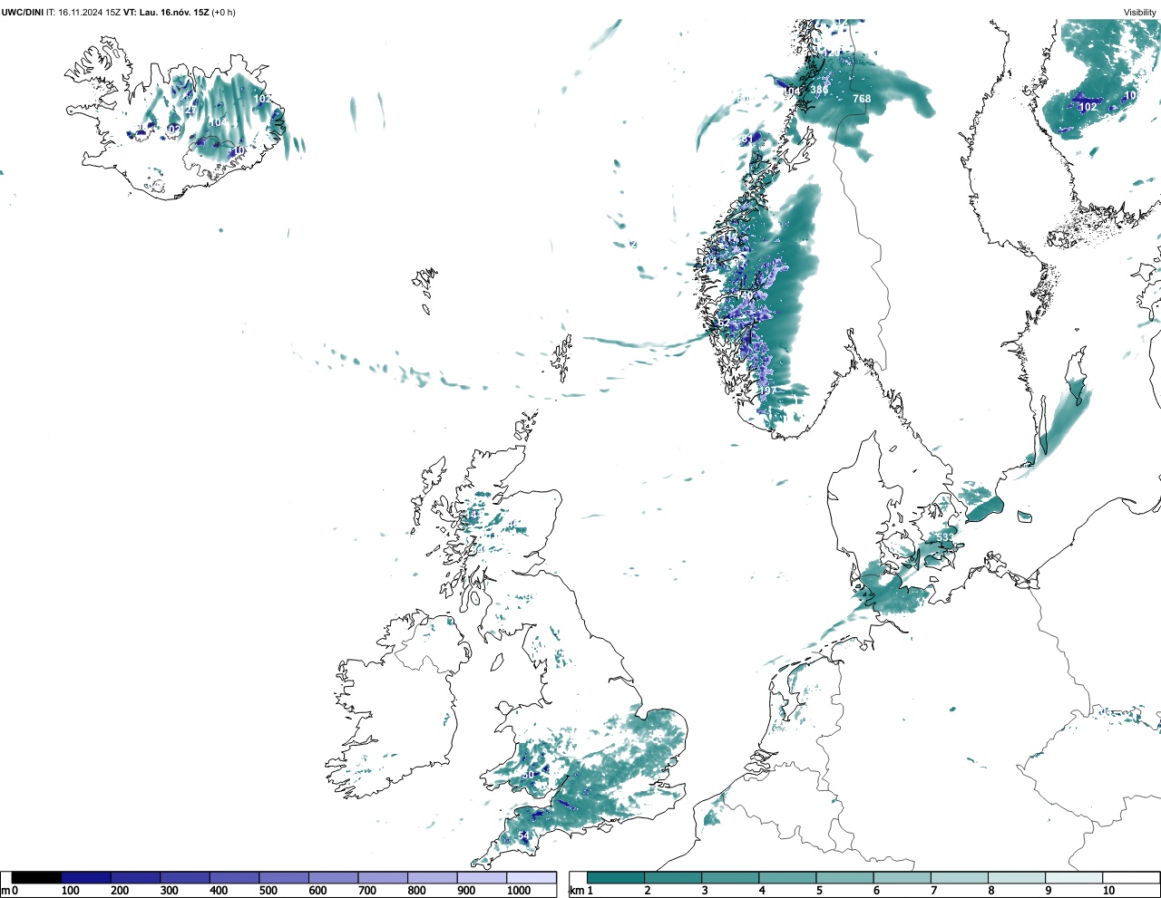This screenshot has height=898, width=1161.
Task: Click the "1000" tick label on meter legend
Action: click(x=519, y=891)
